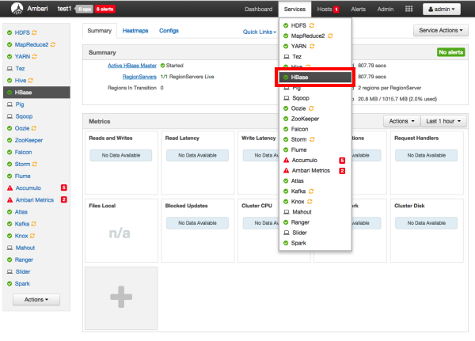Switch to the Configs tab
Screen dimensions: 475x341
click(169, 31)
